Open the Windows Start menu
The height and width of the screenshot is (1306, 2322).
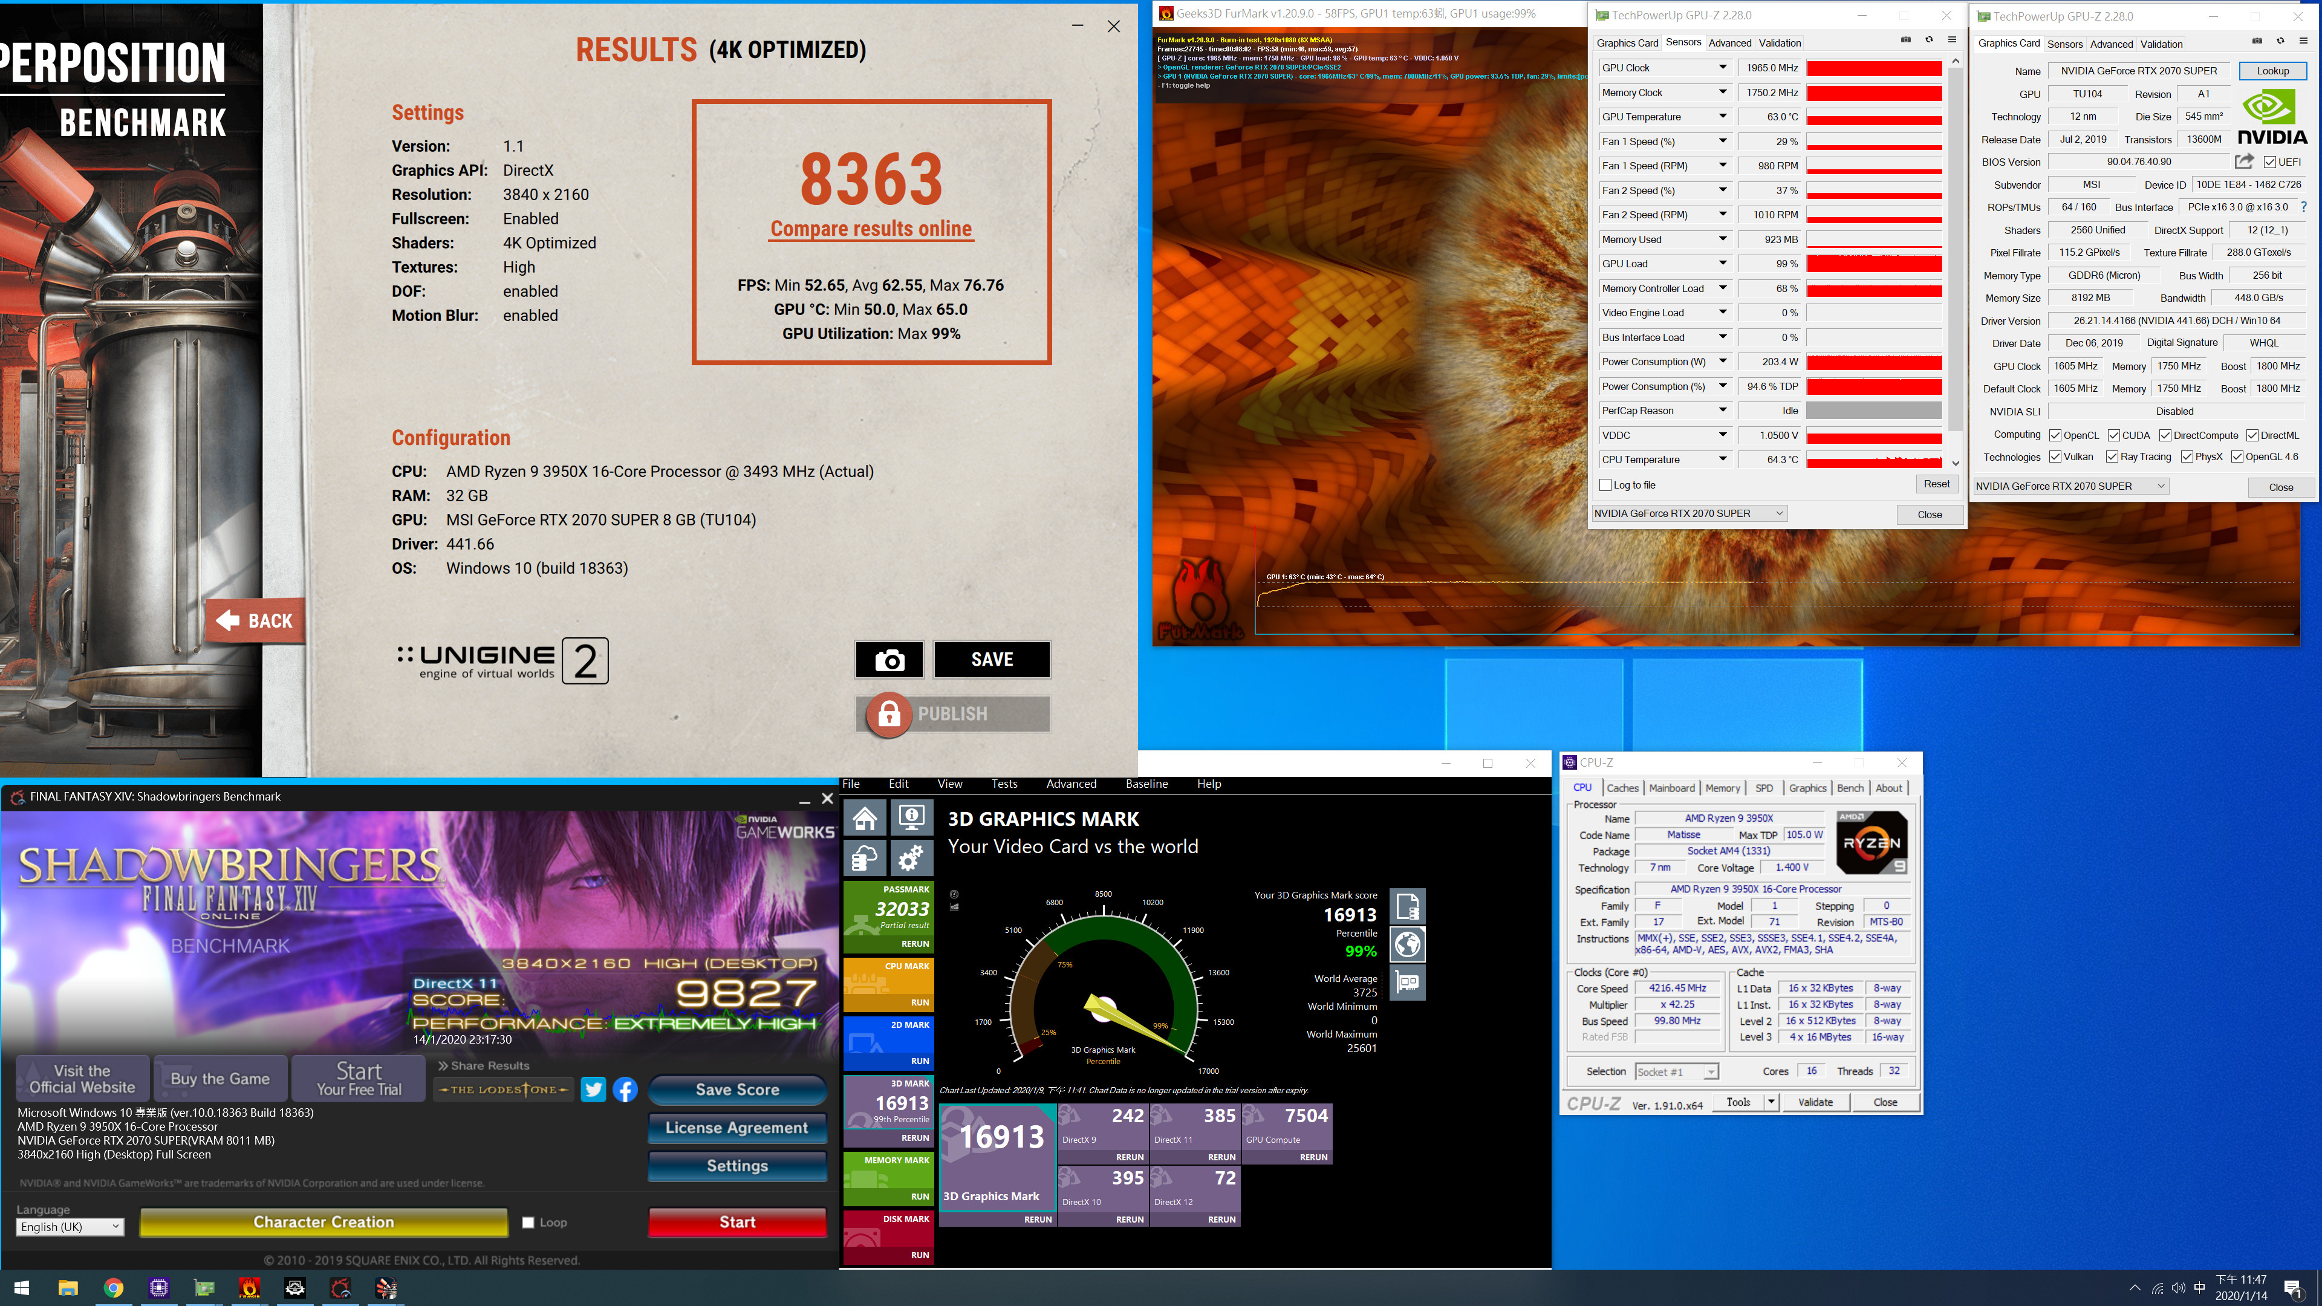tap(22, 1288)
